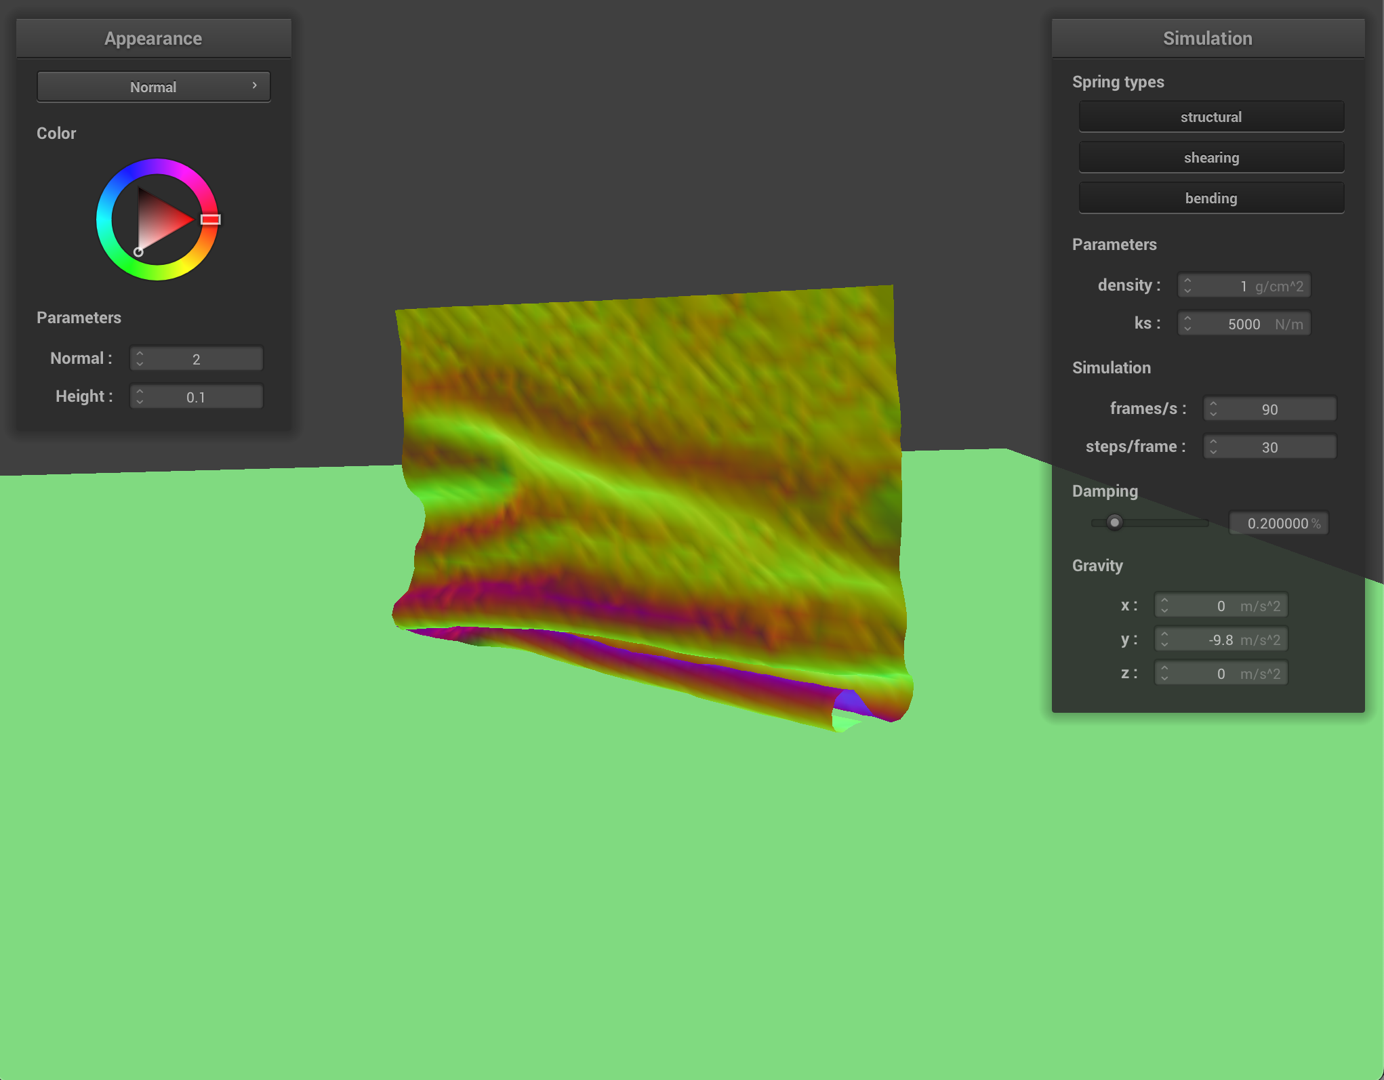Screen dimensions: 1384x1080
Task: Click the Gravity y value field
Action: click(x=1221, y=639)
